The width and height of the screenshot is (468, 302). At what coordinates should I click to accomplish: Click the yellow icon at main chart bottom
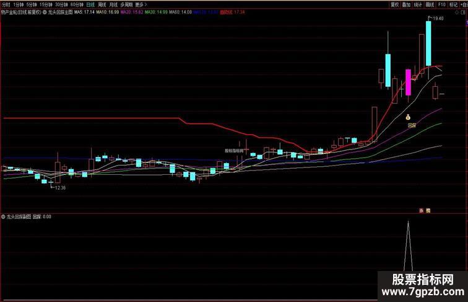coord(428,210)
